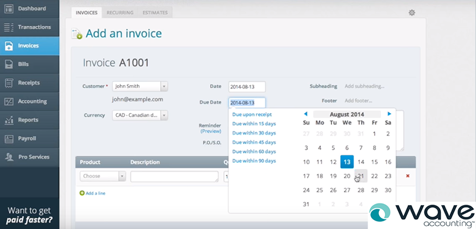
Task: Select Due within 30 days
Action: (254, 133)
